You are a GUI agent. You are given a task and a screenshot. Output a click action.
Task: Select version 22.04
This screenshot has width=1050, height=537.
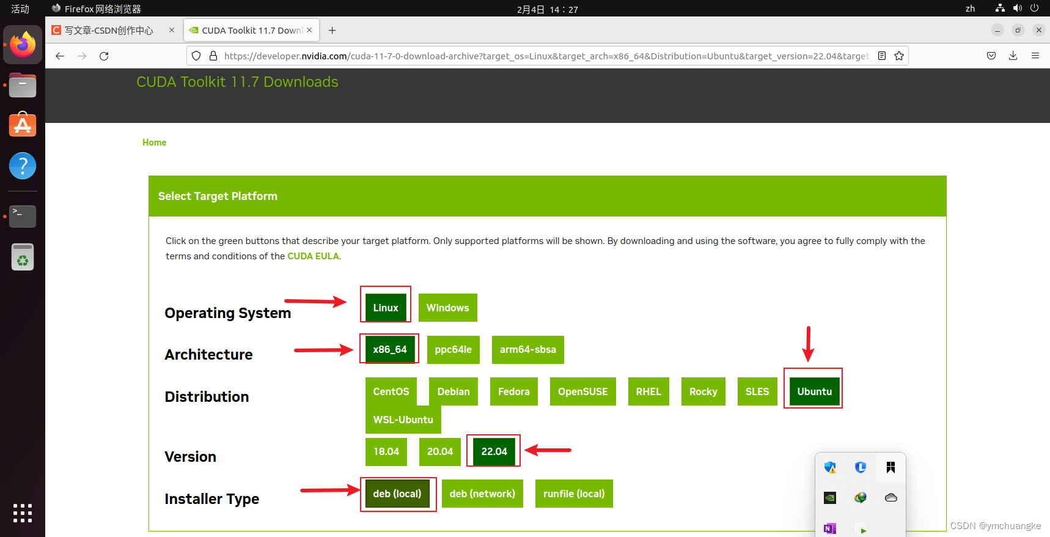click(494, 451)
